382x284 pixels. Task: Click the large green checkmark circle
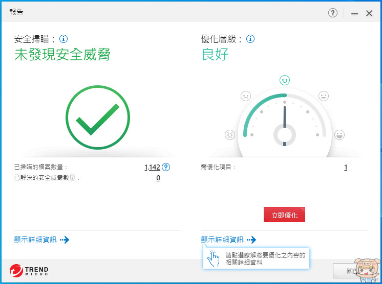pos(98,117)
